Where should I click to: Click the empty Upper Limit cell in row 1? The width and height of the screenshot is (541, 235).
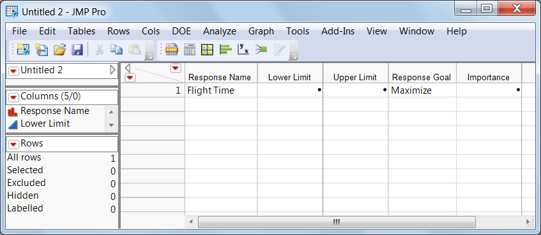355,90
